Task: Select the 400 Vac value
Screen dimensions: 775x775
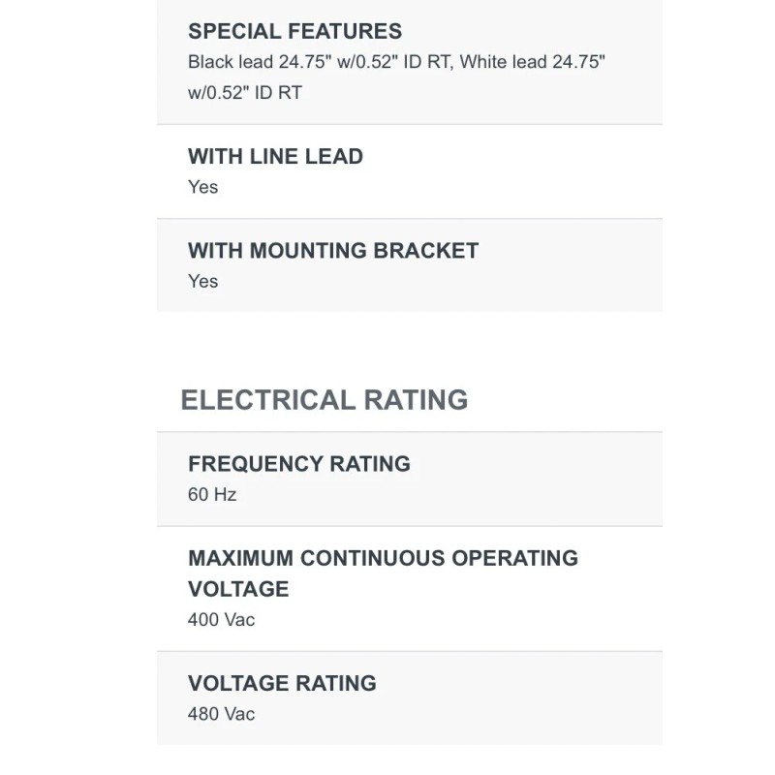Action: coord(222,619)
